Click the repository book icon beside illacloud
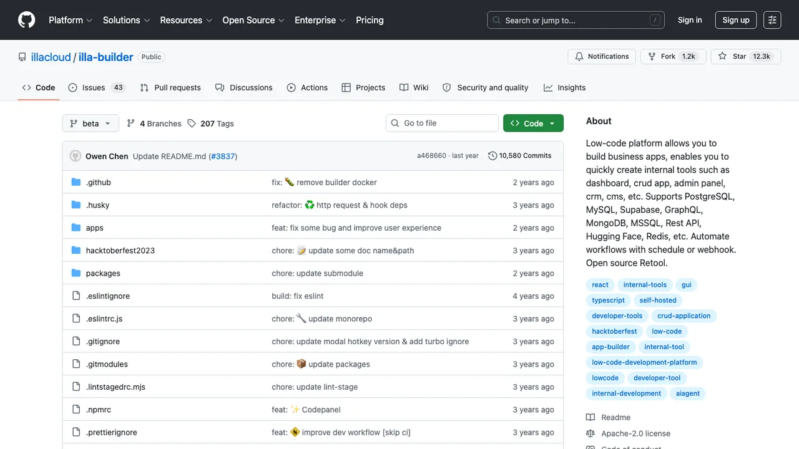799x449 pixels. [x=22, y=57]
